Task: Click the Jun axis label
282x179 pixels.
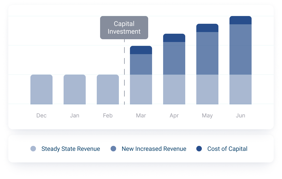Action: pos(241,115)
